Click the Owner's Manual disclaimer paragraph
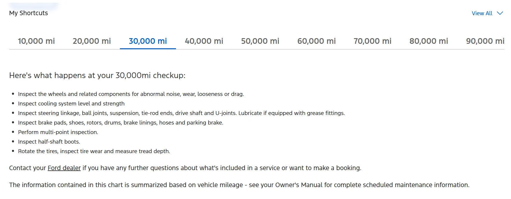The image size is (511, 199). tap(239, 185)
